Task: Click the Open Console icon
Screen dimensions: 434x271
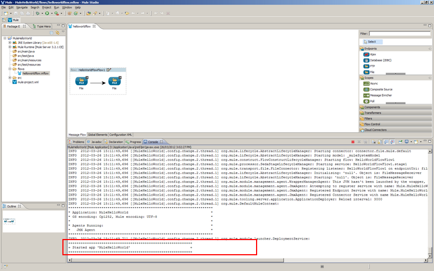Action: [416, 142]
